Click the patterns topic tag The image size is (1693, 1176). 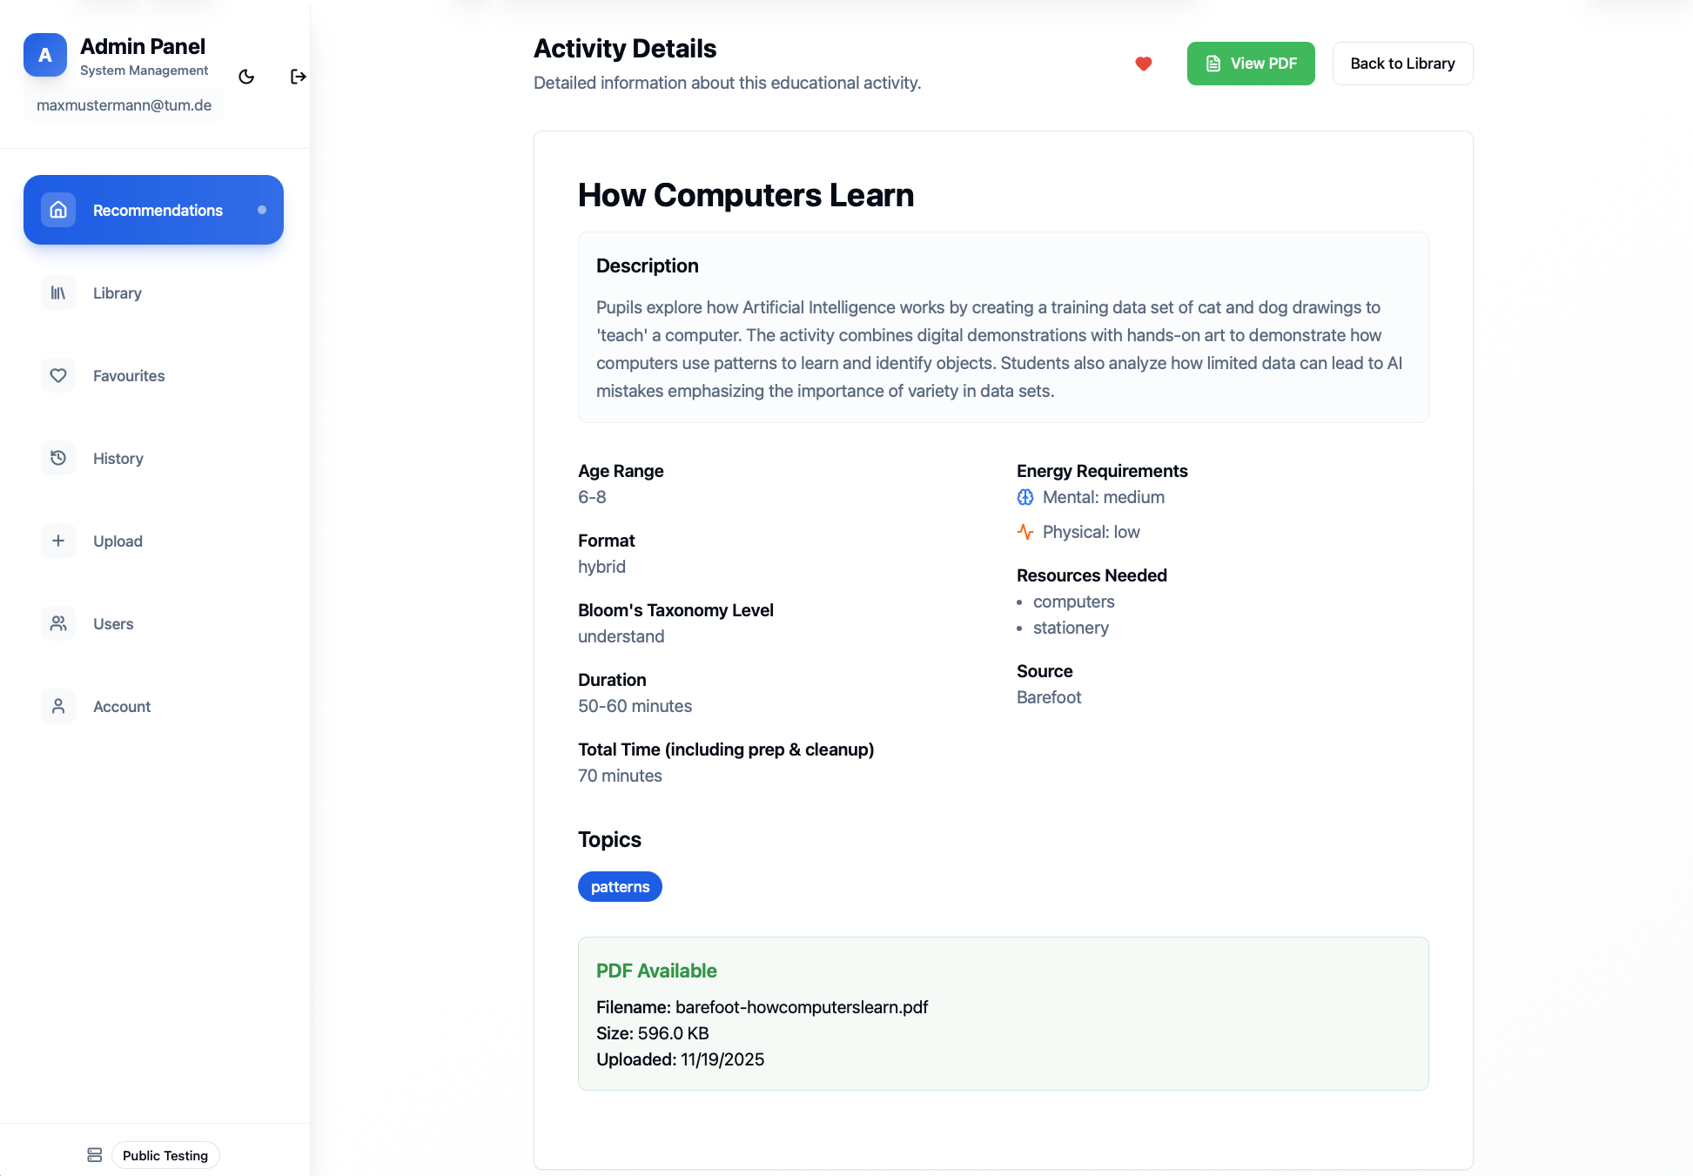pos(620,886)
